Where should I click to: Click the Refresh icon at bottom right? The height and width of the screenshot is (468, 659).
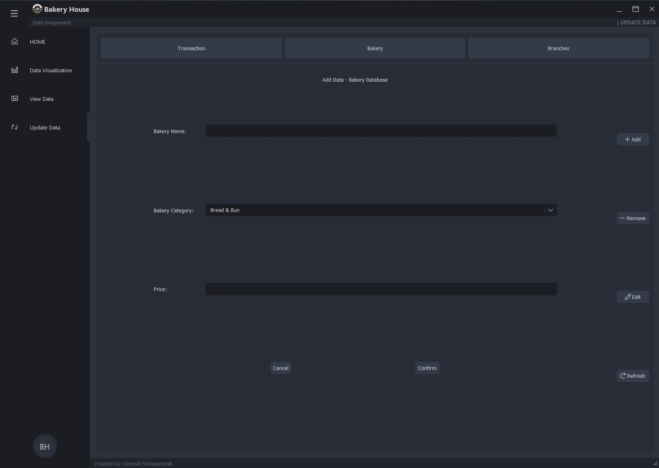pyautogui.click(x=623, y=376)
